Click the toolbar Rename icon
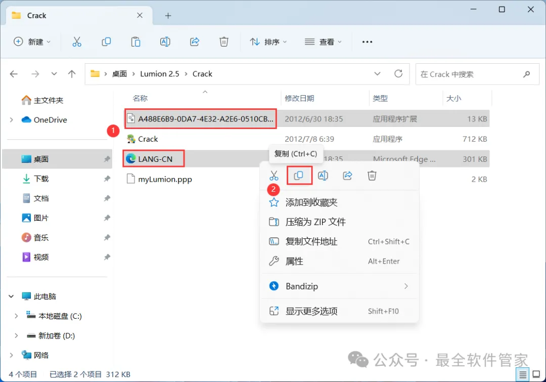The width and height of the screenshot is (546, 382). click(x=165, y=42)
